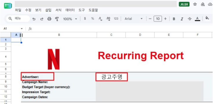Select row 12 header
Image resolution: width=215 pixels, height=104 pixels.
point(6,96)
